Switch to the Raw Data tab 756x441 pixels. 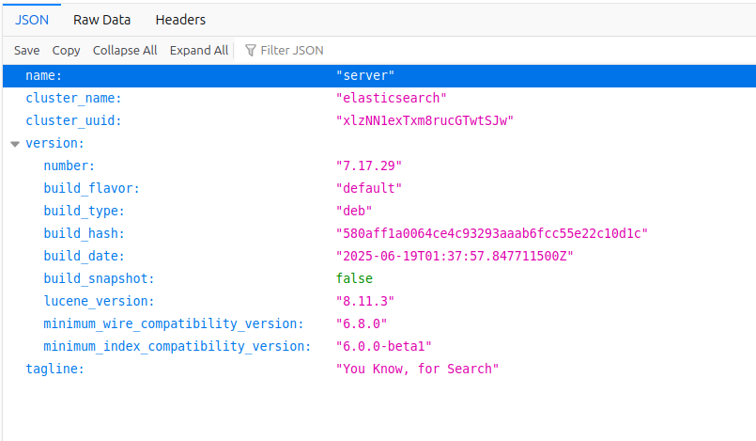click(x=102, y=19)
